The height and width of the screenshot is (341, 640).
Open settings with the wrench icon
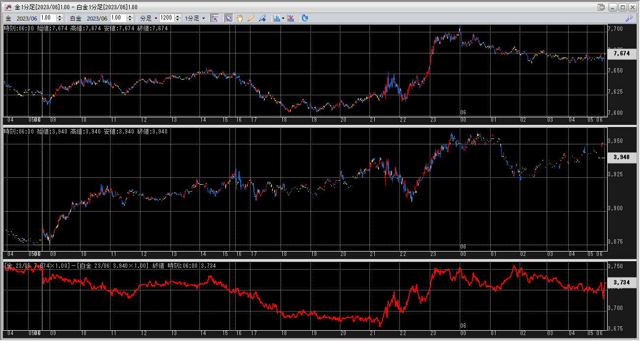tap(629, 18)
